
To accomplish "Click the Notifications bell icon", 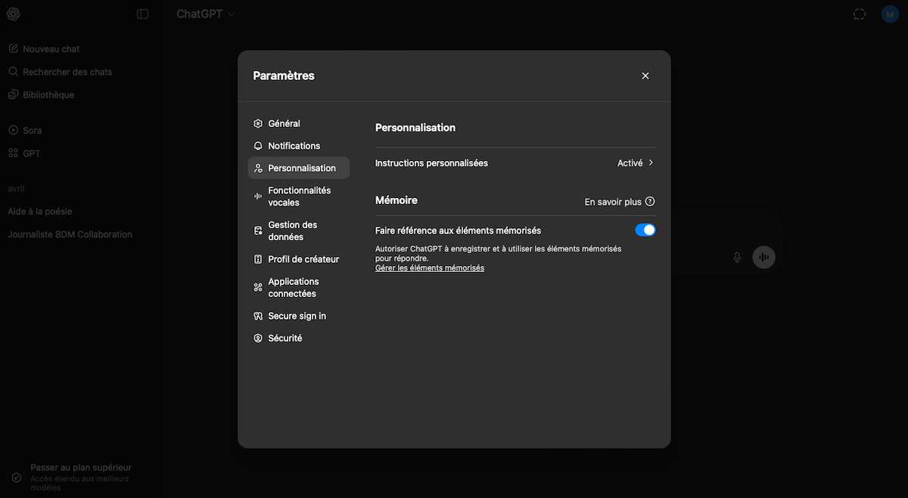I will pyautogui.click(x=258, y=146).
